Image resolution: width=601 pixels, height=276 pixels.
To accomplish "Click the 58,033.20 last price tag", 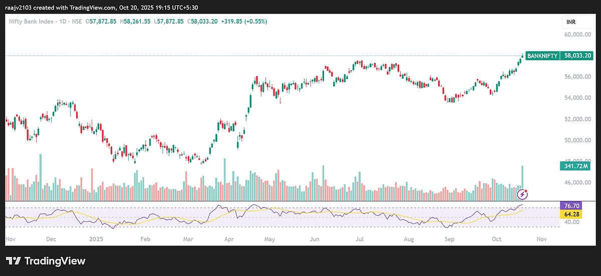I will pos(577,56).
